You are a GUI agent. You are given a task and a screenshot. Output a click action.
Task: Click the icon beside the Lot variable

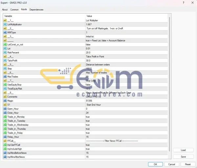click(x=5, y=49)
